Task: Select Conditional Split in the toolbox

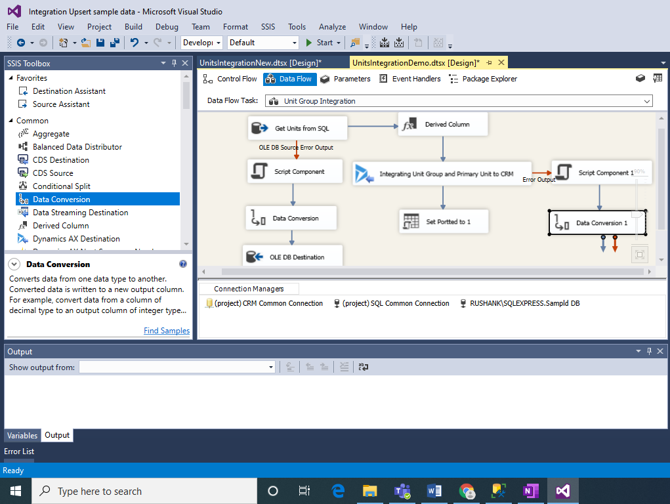Action: point(62,186)
